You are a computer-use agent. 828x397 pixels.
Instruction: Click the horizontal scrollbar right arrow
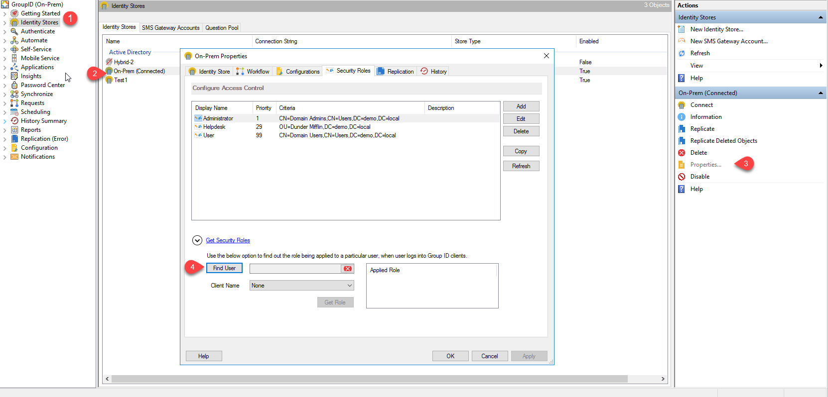(x=663, y=379)
